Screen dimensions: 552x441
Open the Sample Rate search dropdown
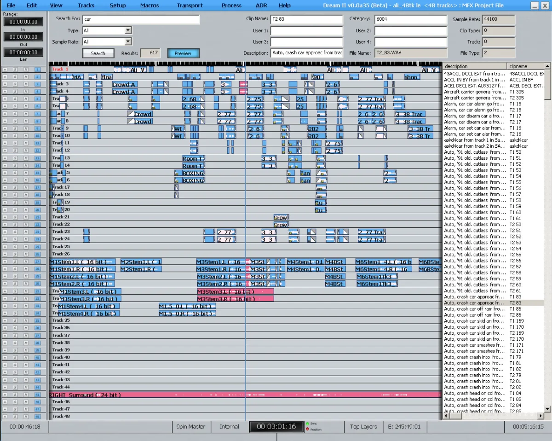coord(128,41)
